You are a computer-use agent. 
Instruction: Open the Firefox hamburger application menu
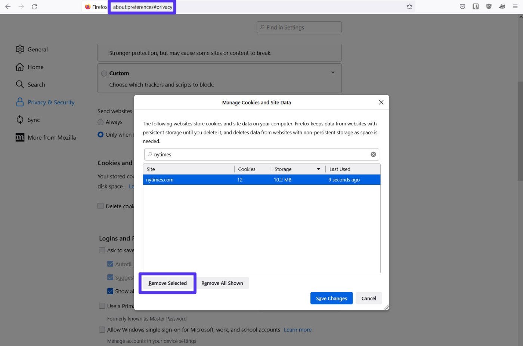(x=515, y=7)
